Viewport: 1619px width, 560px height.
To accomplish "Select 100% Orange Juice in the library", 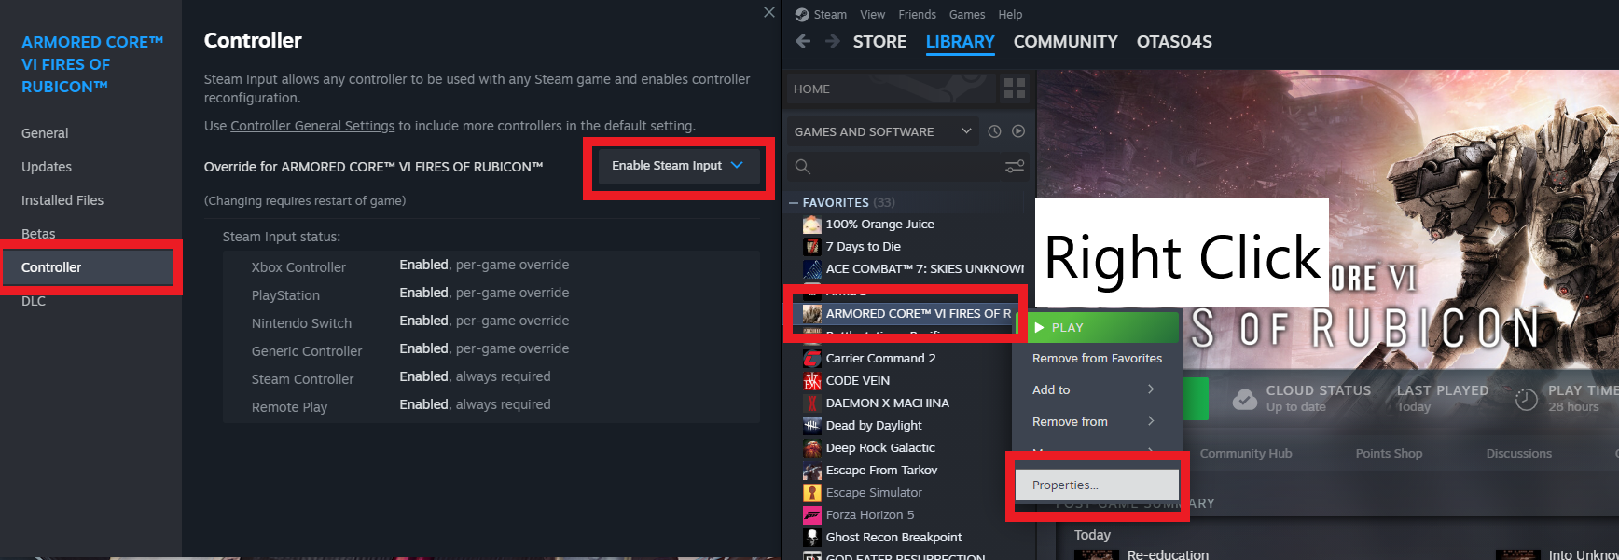I will [x=879, y=224].
